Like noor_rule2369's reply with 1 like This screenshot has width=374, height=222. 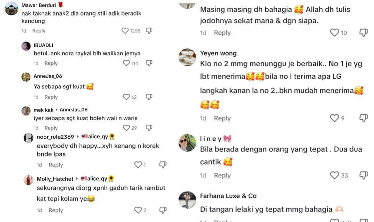(x=138, y=165)
